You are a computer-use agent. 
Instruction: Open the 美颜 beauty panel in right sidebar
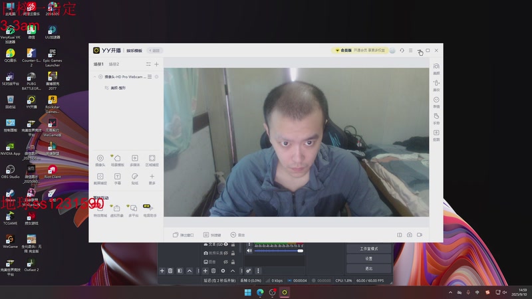(x=436, y=69)
